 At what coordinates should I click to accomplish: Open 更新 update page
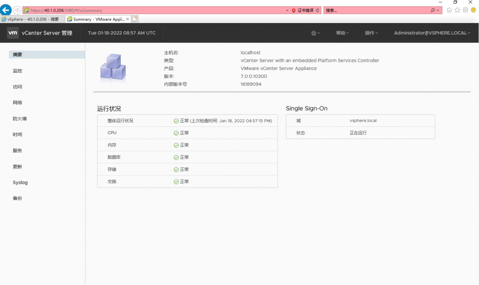point(17,167)
